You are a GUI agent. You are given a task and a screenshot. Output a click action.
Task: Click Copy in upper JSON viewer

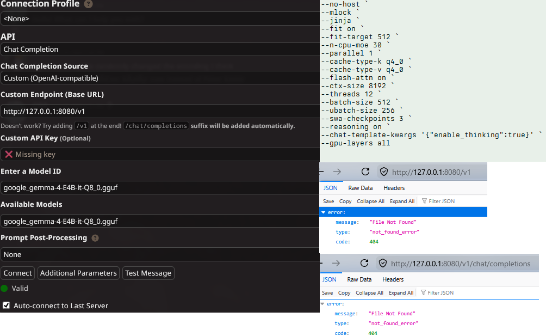(345, 201)
